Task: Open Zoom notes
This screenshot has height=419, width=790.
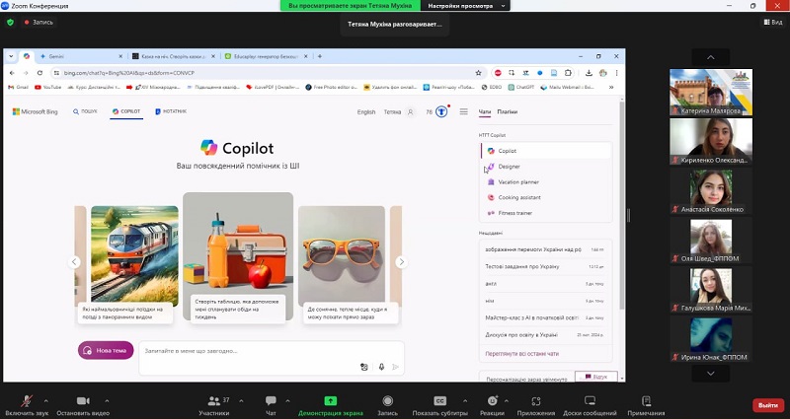Action: pyautogui.click(x=646, y=405)
